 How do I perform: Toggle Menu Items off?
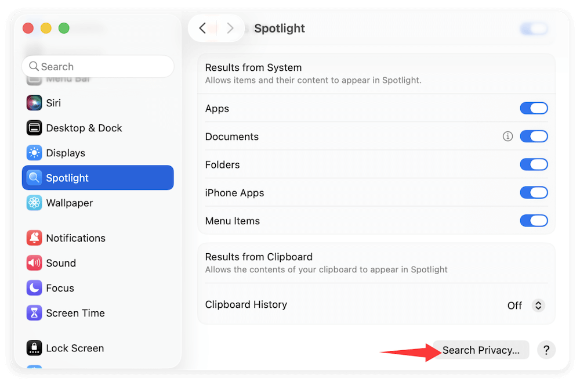tap(534, 221)
